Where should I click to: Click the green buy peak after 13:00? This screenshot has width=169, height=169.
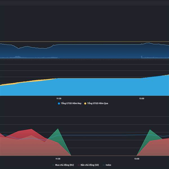pyautogui.click(x=150, y=130)
